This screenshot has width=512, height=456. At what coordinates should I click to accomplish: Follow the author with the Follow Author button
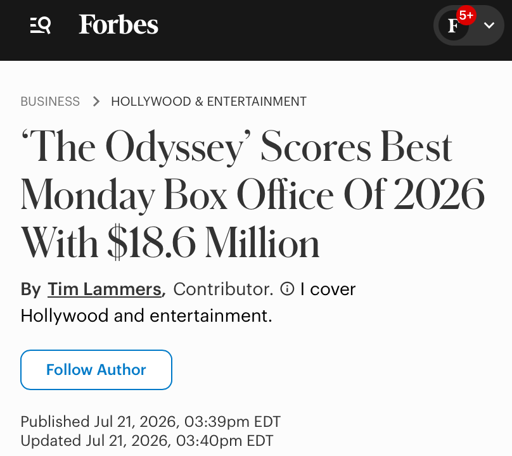(x=96, y=370)
